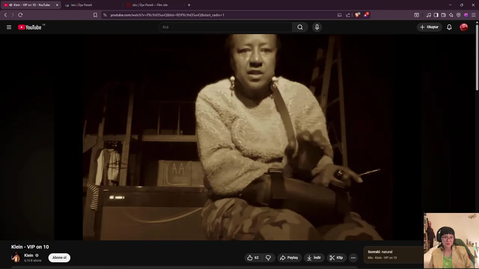479x269 pixels.
Task: Reload the page
Action: [x=21, y=15]
